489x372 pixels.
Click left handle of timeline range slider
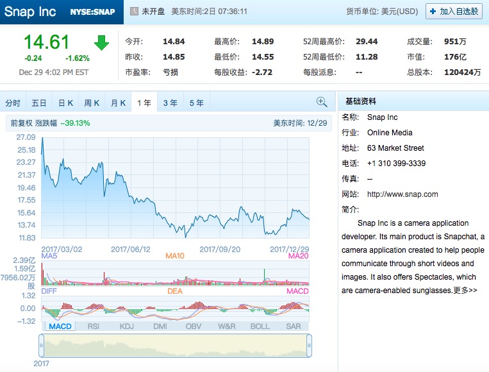(41, 346)
